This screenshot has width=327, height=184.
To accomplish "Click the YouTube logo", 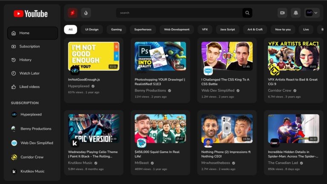I will [31, 14].
